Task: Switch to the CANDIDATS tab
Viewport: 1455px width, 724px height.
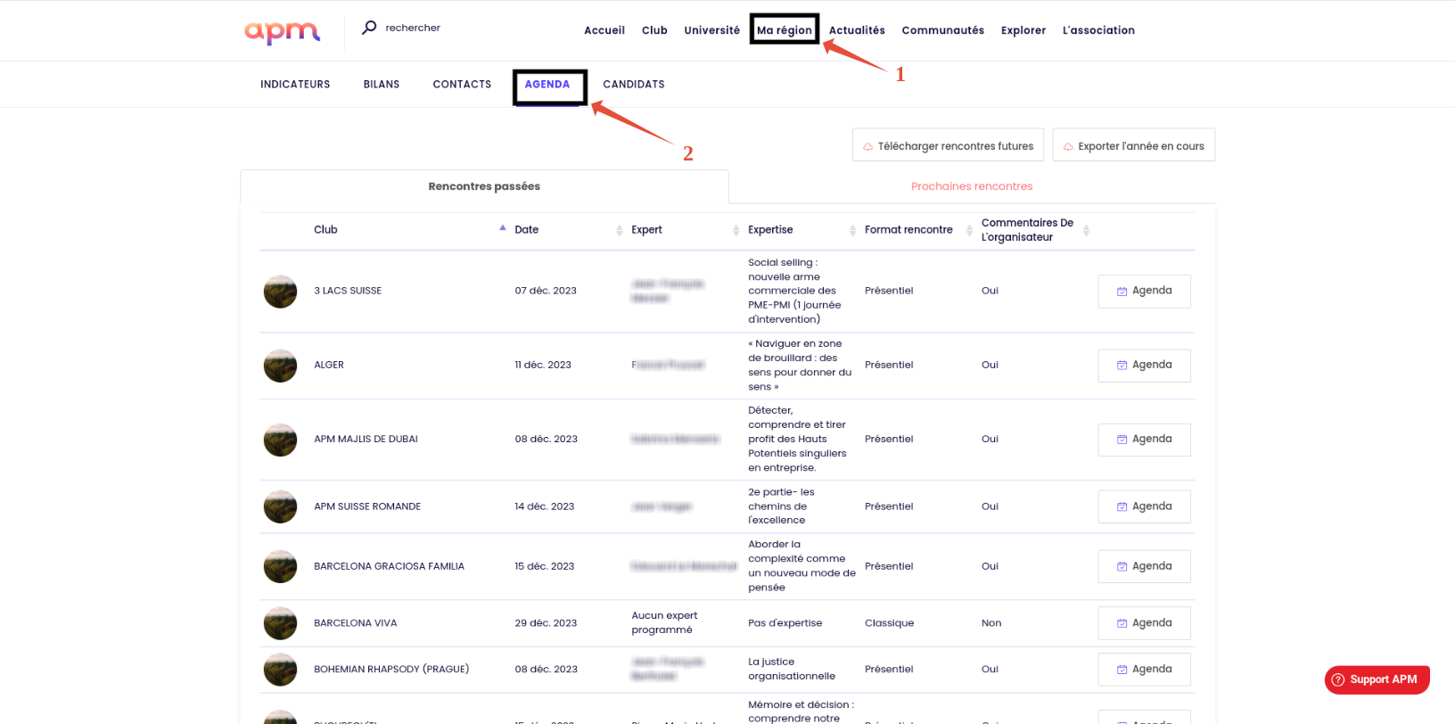Action: [x=634, y=85]
